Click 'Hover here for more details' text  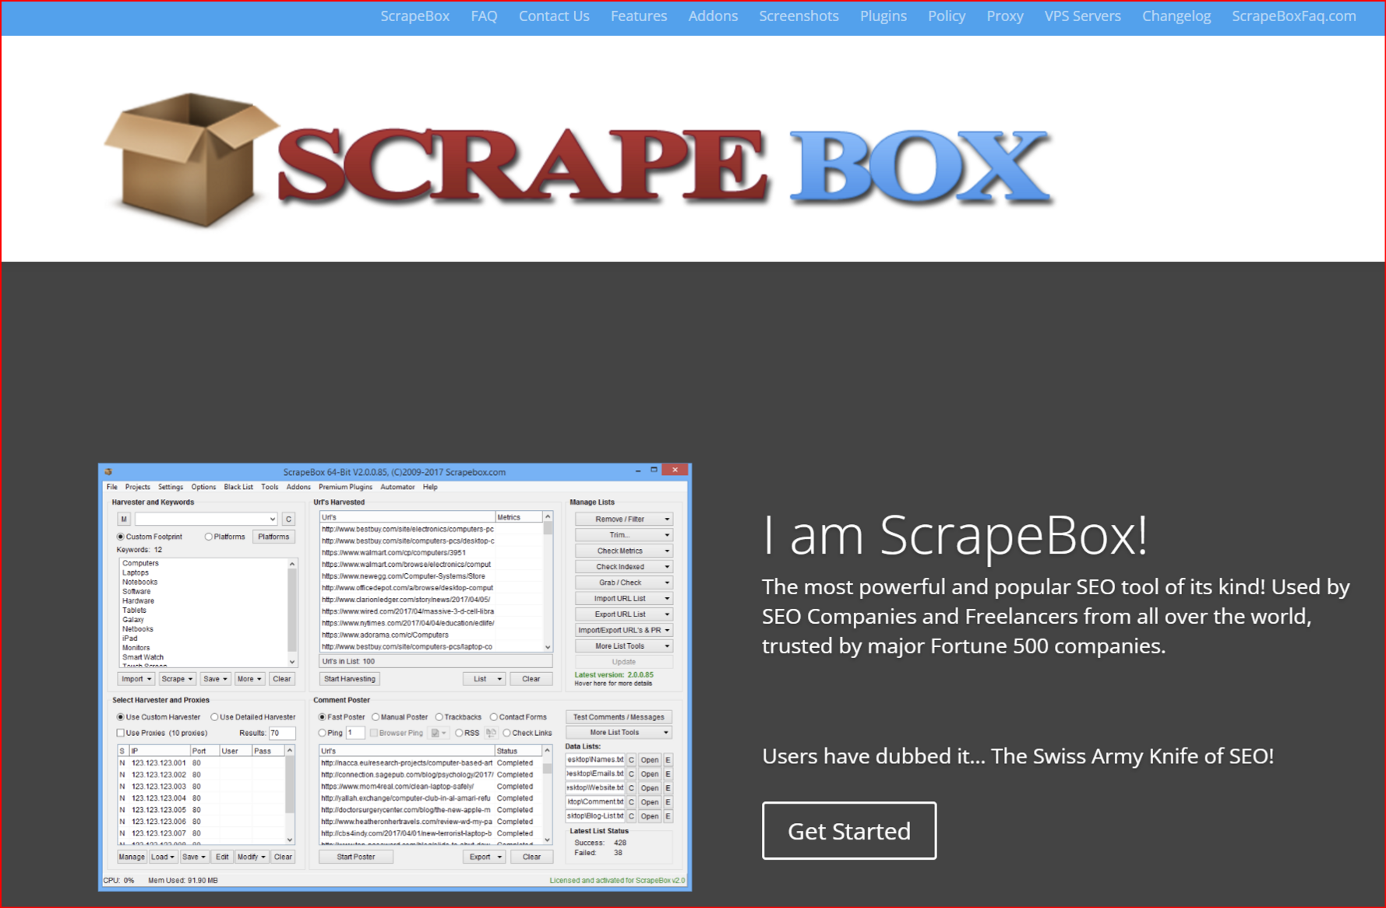613,684
